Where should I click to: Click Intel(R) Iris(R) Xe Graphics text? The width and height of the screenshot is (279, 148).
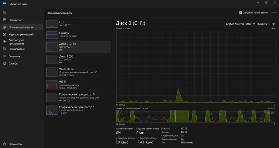click(x=72, y=110)
